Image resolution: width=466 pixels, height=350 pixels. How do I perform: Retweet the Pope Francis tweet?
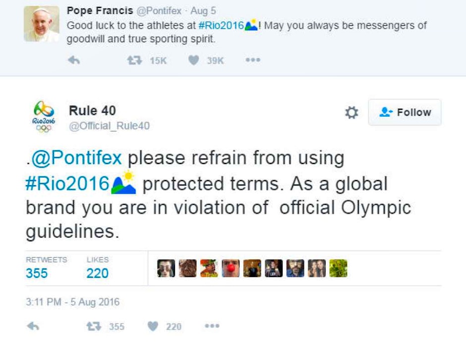pyautogui.click(x=133, y=60)
